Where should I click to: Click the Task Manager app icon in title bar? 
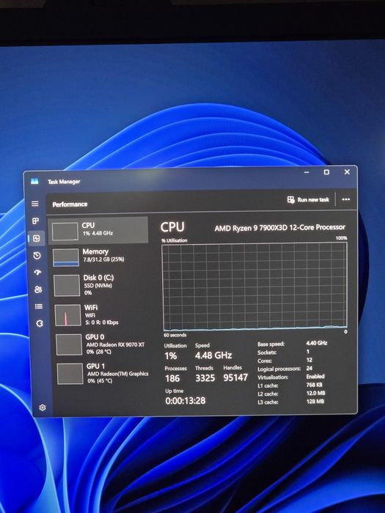(34, 181)
